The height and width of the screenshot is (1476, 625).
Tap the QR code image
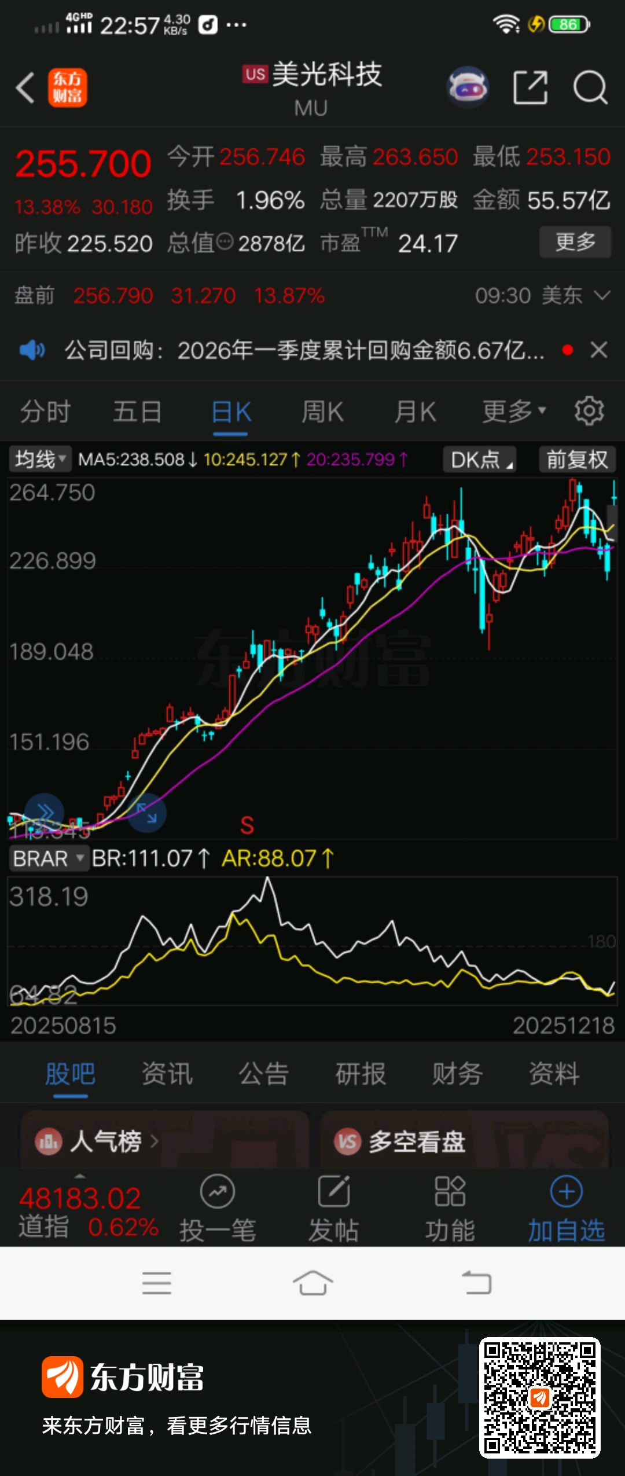[539, 1397]
